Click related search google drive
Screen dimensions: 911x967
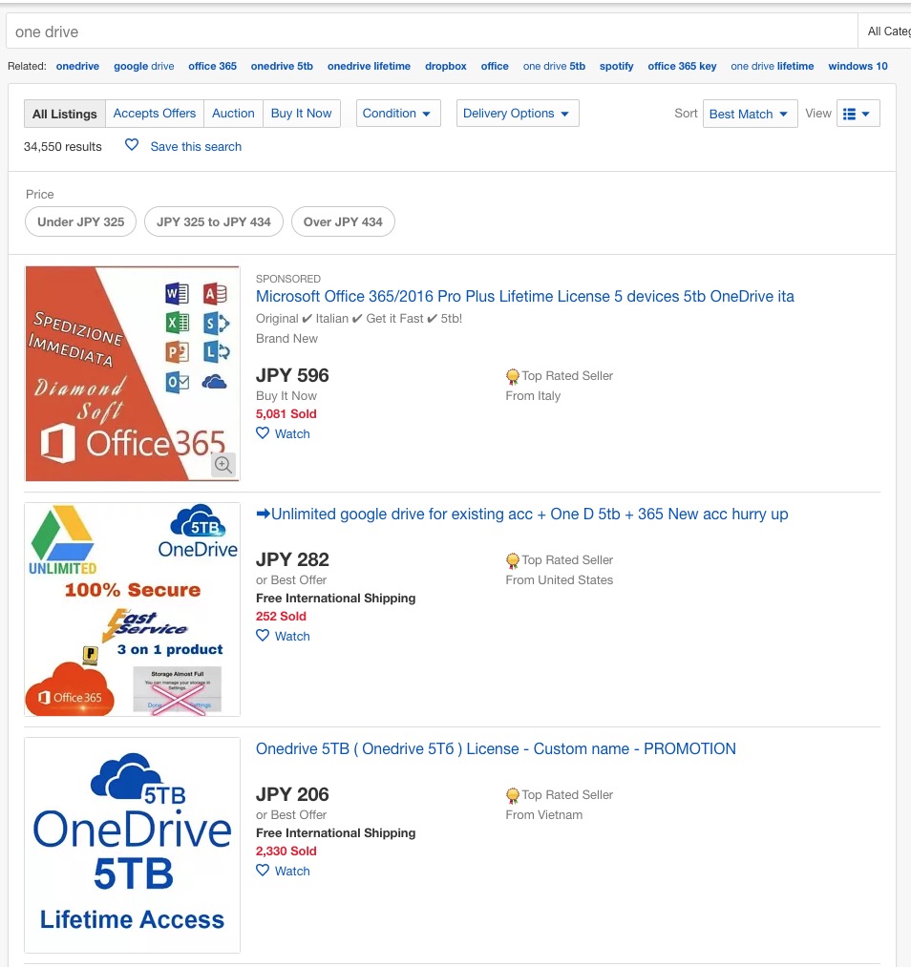143,66
